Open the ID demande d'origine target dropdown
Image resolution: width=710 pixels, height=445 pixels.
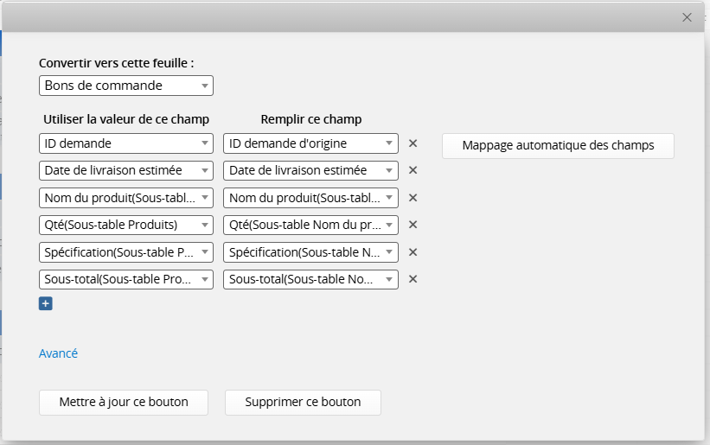coord(310,143)
